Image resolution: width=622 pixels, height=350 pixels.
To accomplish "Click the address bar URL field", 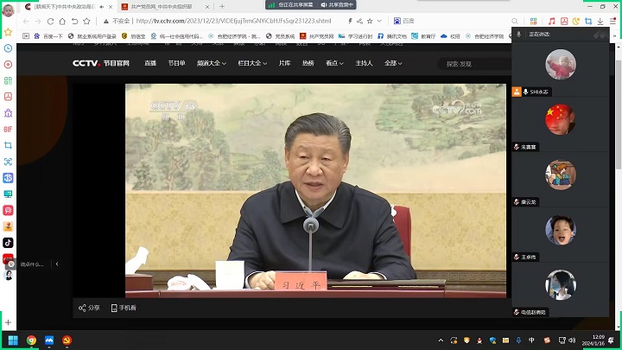I will tap(234, 21).
